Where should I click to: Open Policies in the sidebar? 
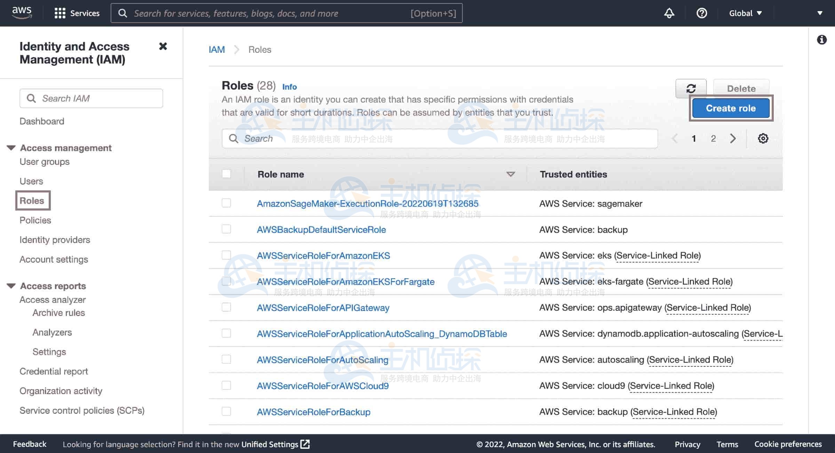tap(35, 220)
